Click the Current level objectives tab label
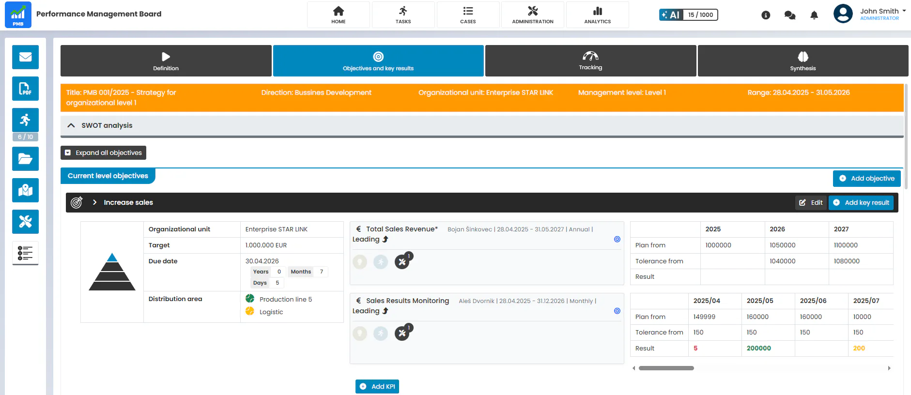The image size is (911, 395). (108, 176)
